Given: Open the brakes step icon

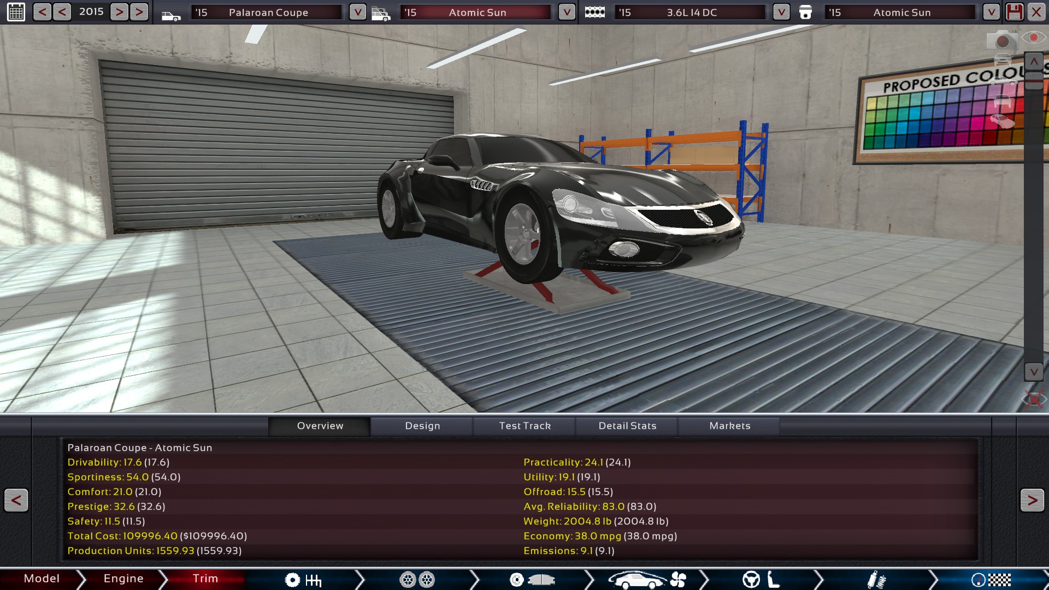Looking at the screenshot, I should pos(532,580).
